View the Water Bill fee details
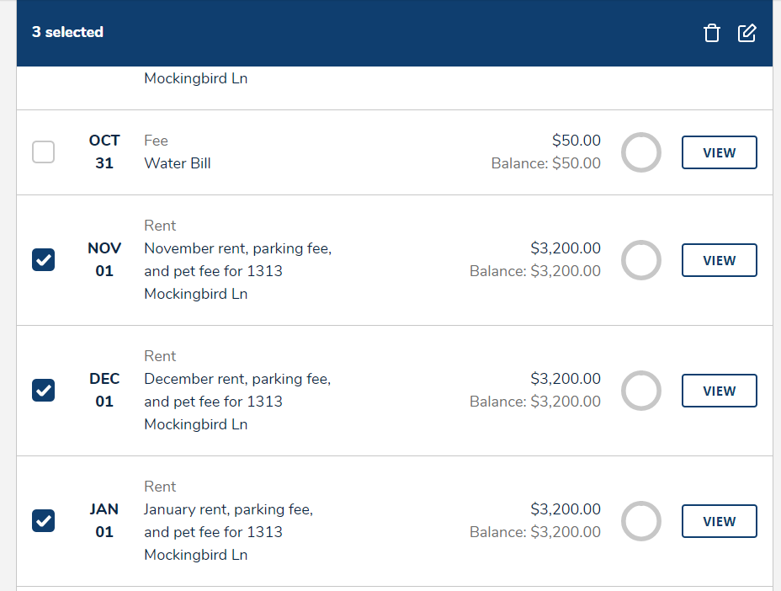 (x=719, y=152)
